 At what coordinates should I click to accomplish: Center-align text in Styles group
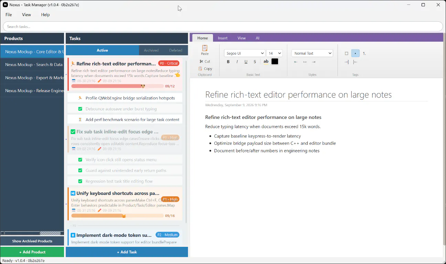coord(305,62)
